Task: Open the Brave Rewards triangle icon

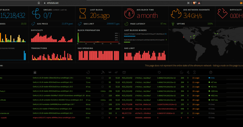Action: pyautogui.click(x=199, y=3)
